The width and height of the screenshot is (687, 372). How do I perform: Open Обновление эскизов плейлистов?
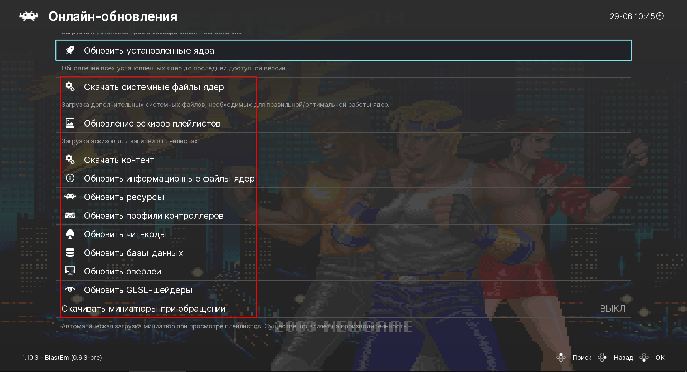tap(343, 123)
